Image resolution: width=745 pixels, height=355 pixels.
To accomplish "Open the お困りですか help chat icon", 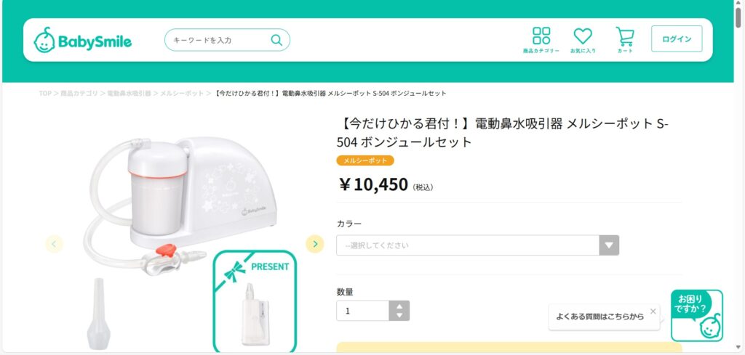I will tap(697, 316).
